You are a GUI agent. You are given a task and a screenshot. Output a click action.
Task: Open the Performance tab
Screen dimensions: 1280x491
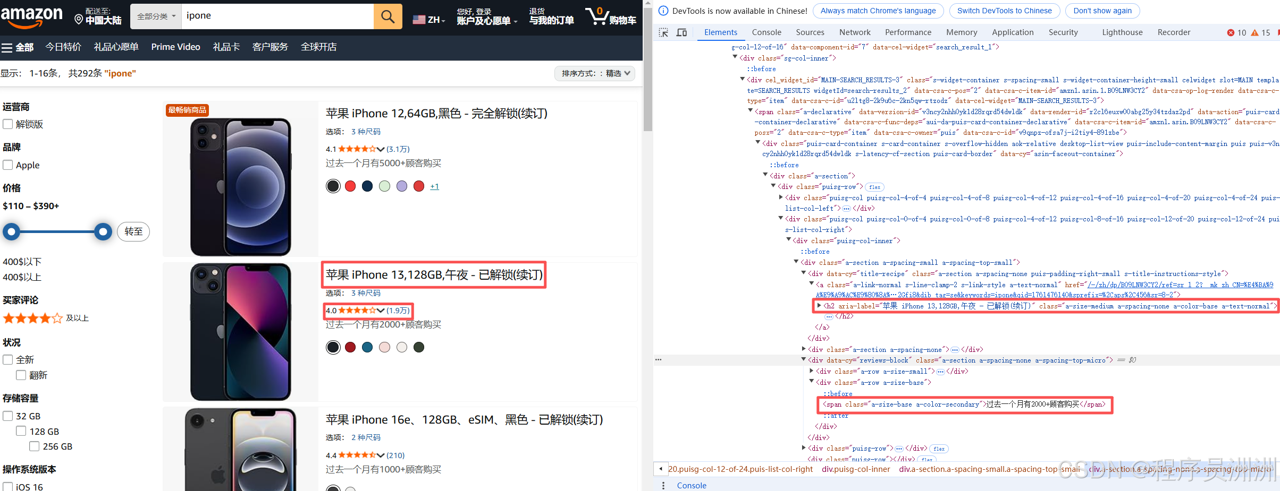click(908, 32)
